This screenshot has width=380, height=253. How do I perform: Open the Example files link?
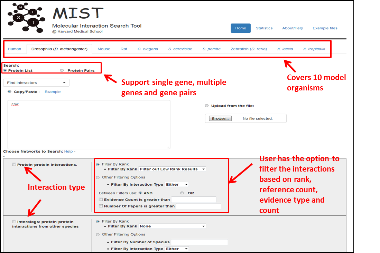click(325, 28)
